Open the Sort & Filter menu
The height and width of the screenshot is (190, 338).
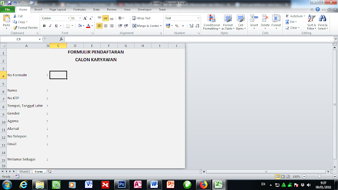tap(312, 22)
